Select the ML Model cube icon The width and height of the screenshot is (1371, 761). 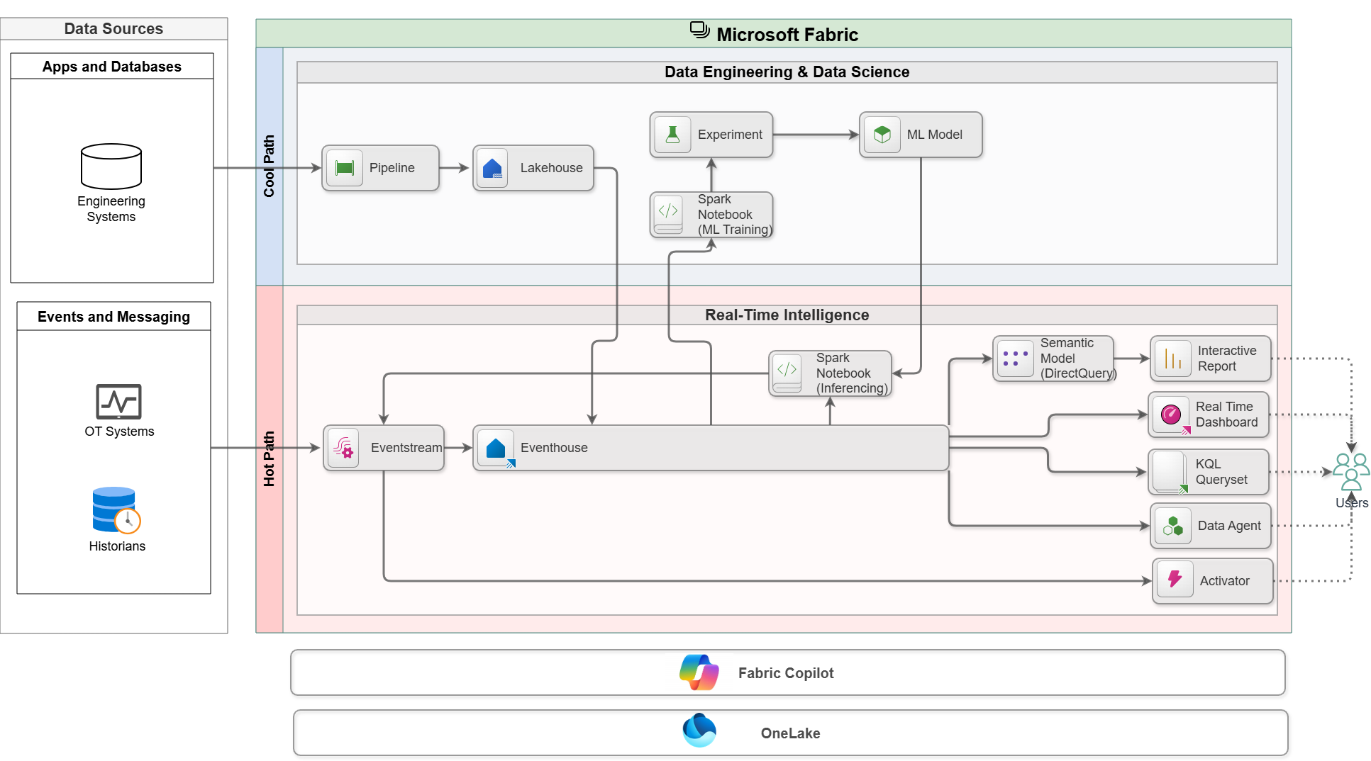coord(881,134)
